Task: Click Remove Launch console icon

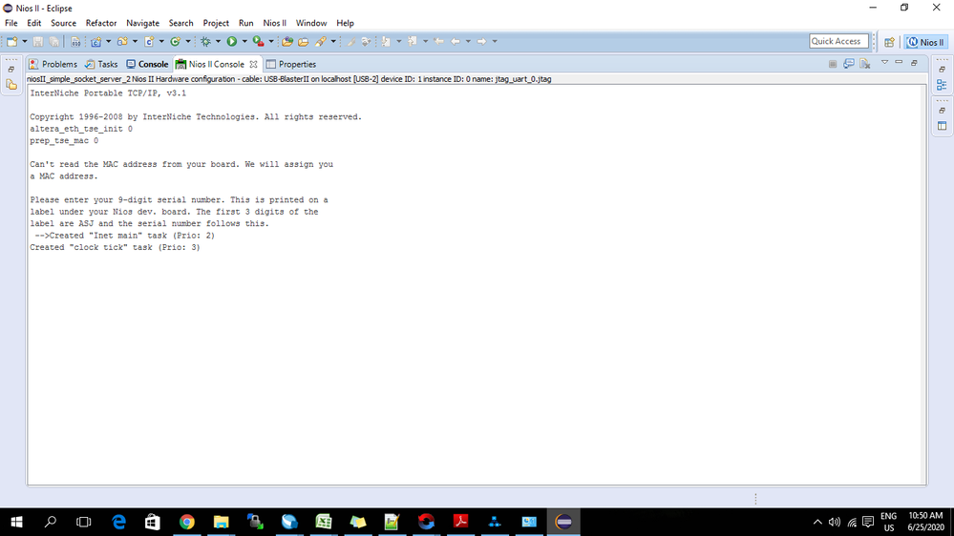Action: pos(865,64)
